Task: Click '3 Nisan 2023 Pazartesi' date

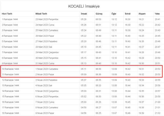Action: pyautogui.click(x=46, y=80)
